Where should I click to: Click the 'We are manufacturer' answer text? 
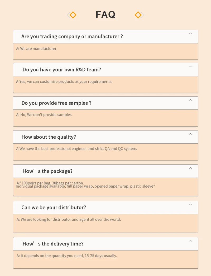37,49
